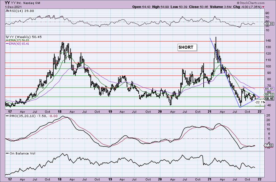
Task: Click the 100 price axis label
Action: point(268,66)
